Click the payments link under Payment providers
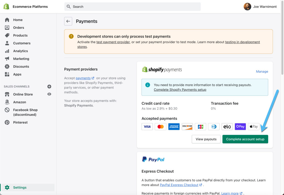284x195 pixels. click(83, 78)
